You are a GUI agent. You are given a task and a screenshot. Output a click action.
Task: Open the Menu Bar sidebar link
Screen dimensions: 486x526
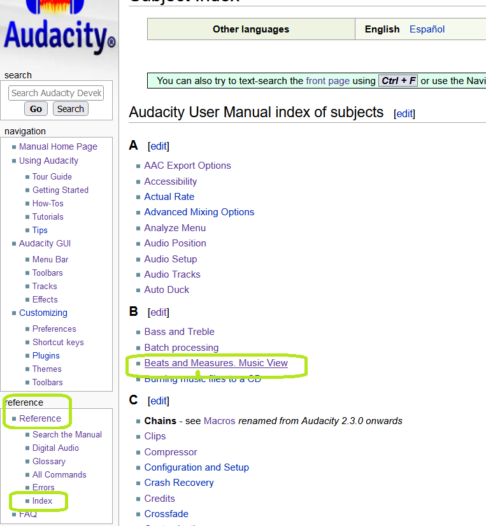click(x=50, y=260)
